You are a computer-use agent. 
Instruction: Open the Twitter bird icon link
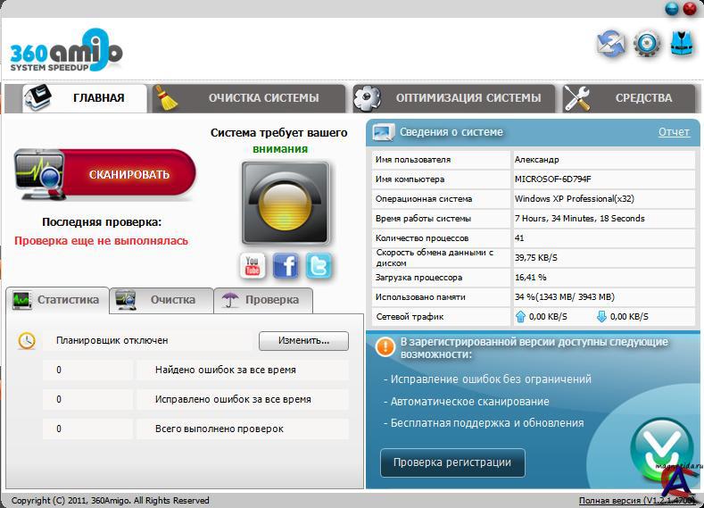pos(319,265)
